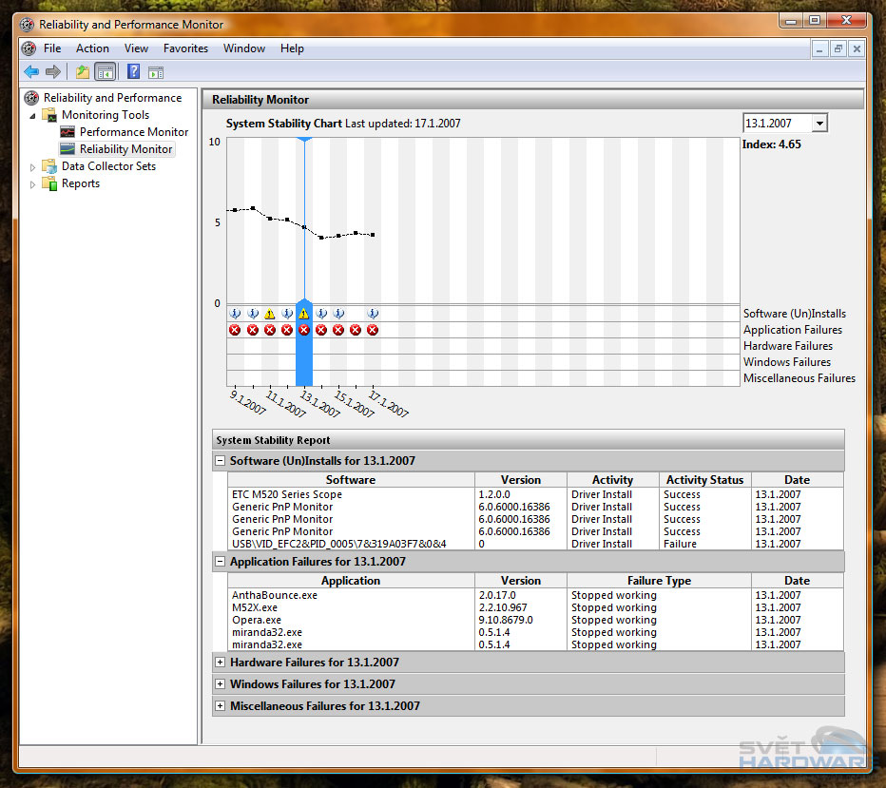Click the Activity Status column header
Viewport: 886px width, 788px height.
[704, 480]
